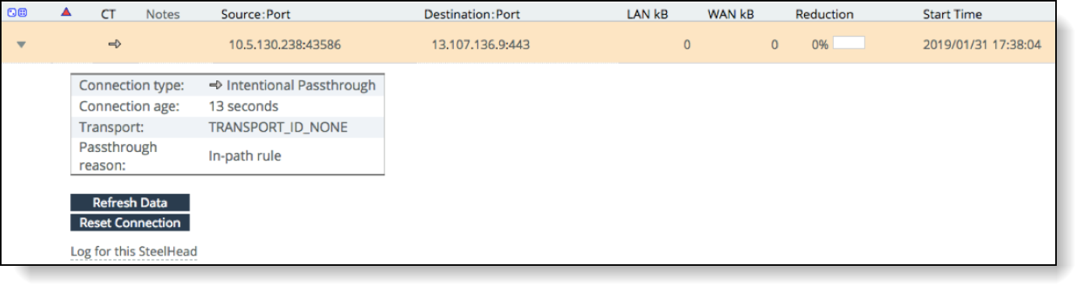1088x297 pixels.
Task: Sort by the Notes column header
Action: [162, 14]
